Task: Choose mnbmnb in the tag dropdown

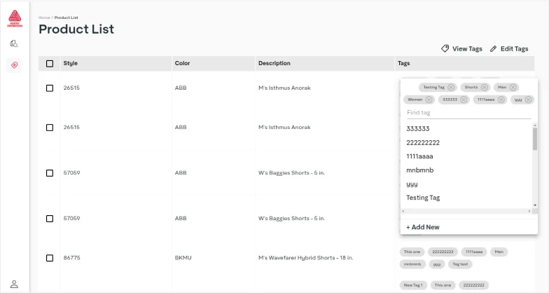Action: (x=420, y=170)
